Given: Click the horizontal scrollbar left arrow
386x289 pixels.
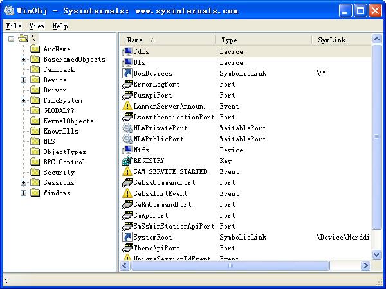Looking at the screenshot, I should (x=125, y=265).
